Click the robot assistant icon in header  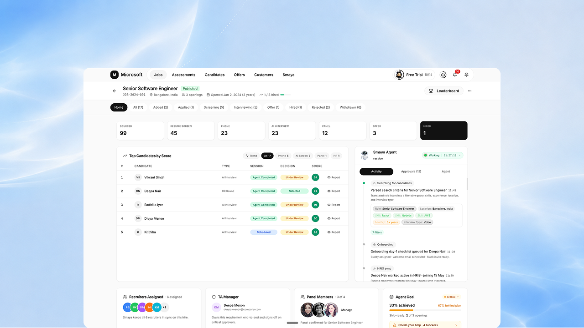coord(443,75)
